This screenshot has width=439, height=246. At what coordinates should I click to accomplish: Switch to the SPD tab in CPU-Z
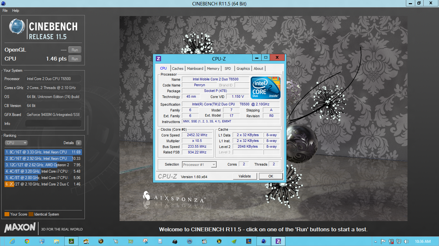pyautogui.click(x=228, y=69)
